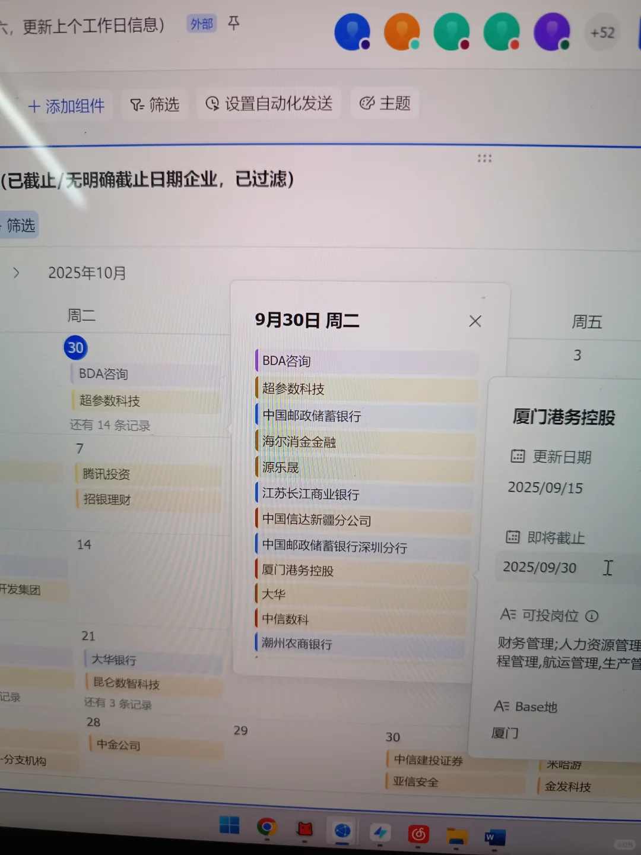Select 江苏长江商业银行 in popup list
This screenshot has height=855, width=641.
(x=364, y=494)
